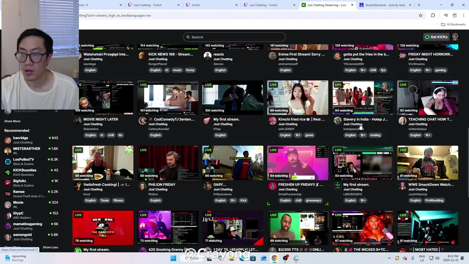Click the browser address bar URL
Image resolution: width=469 pixels, height=264 pixels.
click(115, 15)
